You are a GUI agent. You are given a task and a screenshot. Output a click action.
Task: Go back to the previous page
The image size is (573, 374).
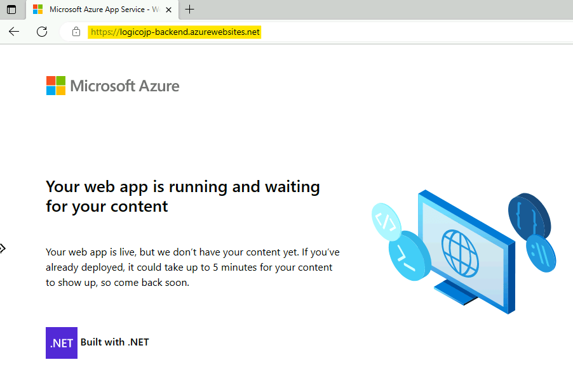pyautogui.click(x=14, y=32)
